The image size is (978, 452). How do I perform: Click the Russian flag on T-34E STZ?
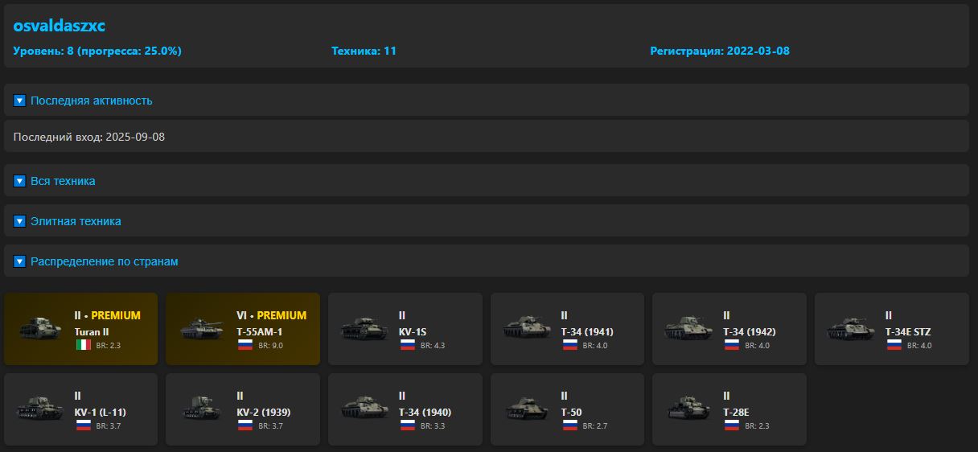[894, 345]
